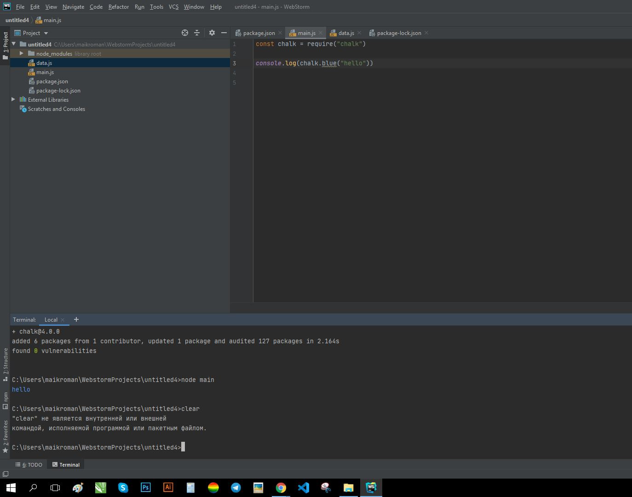This screenshot has width=632, height=497.
Task: Open the VCS menu
Action: pos(173,7)
